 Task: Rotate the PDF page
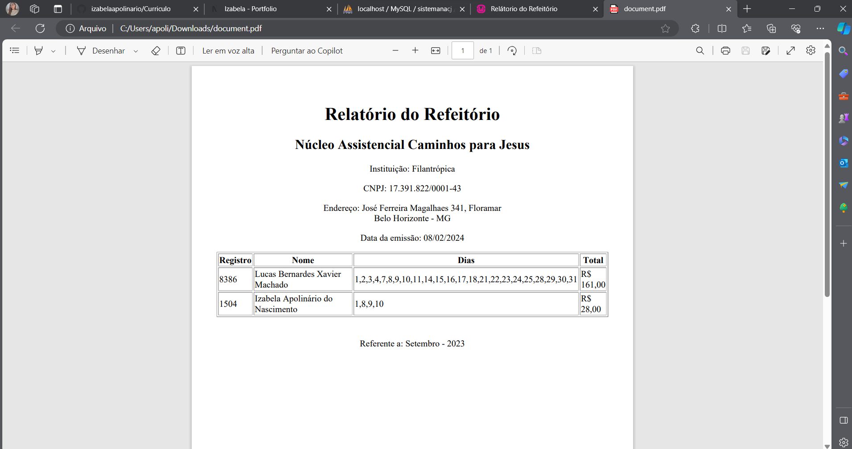[512, 50]
